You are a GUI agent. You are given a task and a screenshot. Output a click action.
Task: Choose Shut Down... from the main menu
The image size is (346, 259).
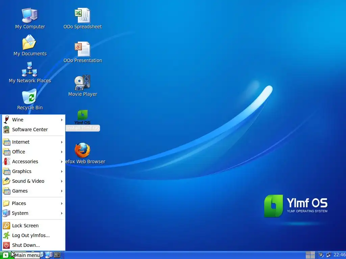tap(33, 245)
